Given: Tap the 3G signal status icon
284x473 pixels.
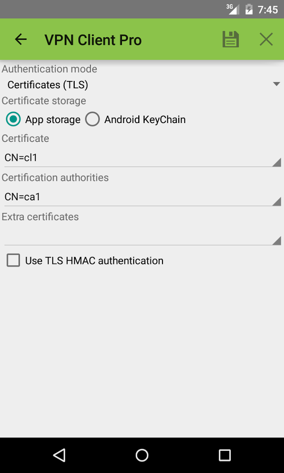Looking at the screenshot, I should coord(232,9).
